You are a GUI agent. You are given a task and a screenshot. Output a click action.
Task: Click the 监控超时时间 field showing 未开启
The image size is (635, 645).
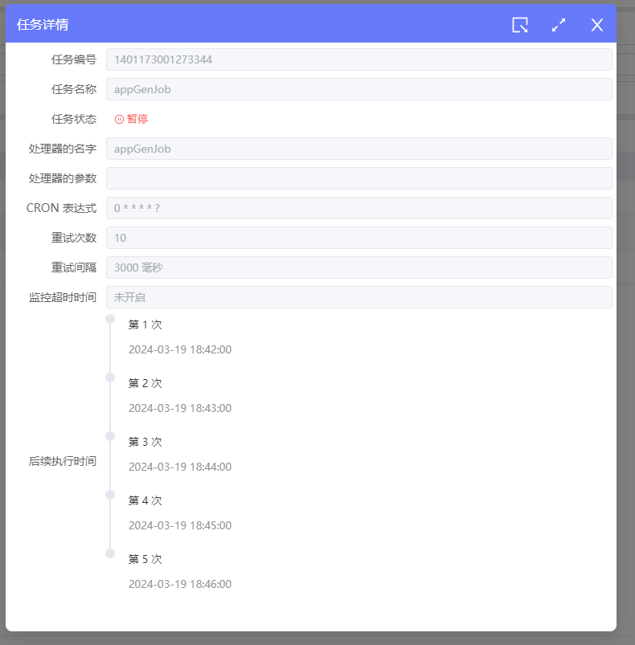(x=358, y=297)
